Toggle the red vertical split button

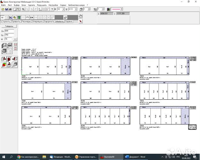(15, 48)
